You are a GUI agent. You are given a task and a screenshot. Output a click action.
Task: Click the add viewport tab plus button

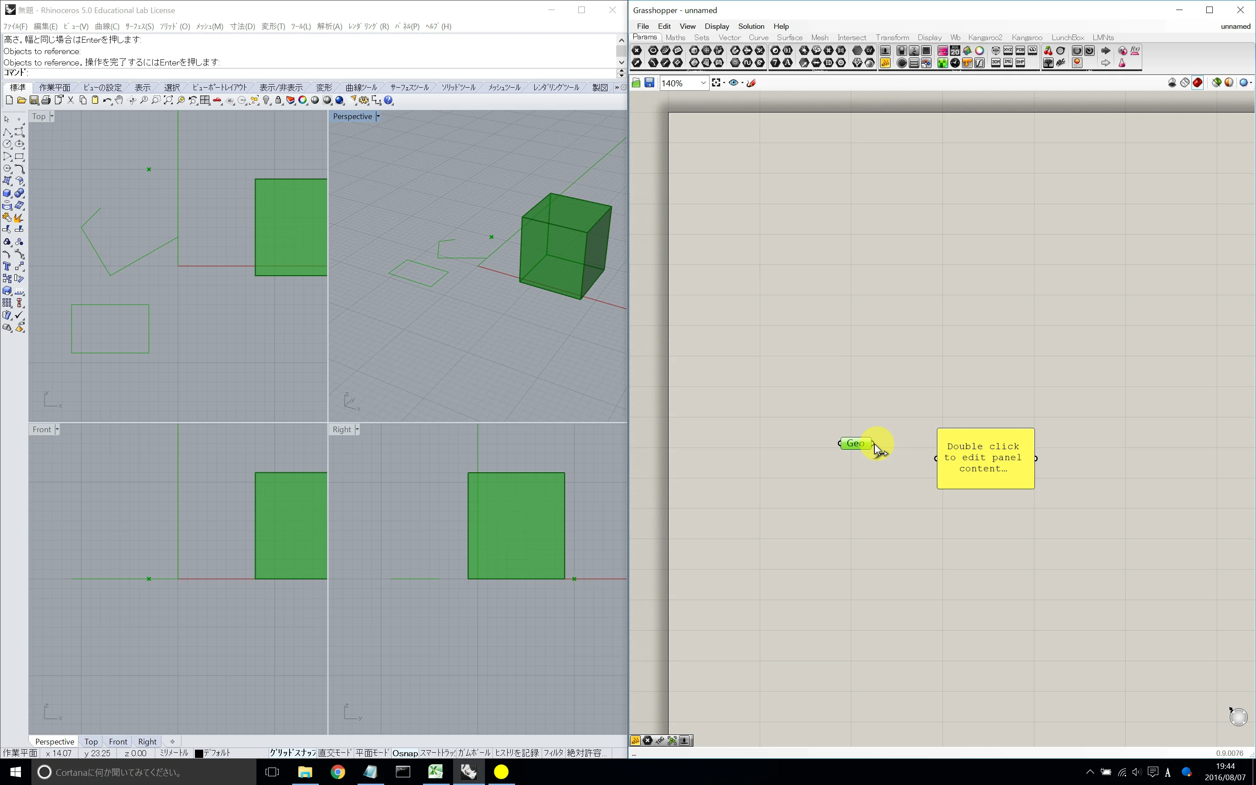pos(172,741)
